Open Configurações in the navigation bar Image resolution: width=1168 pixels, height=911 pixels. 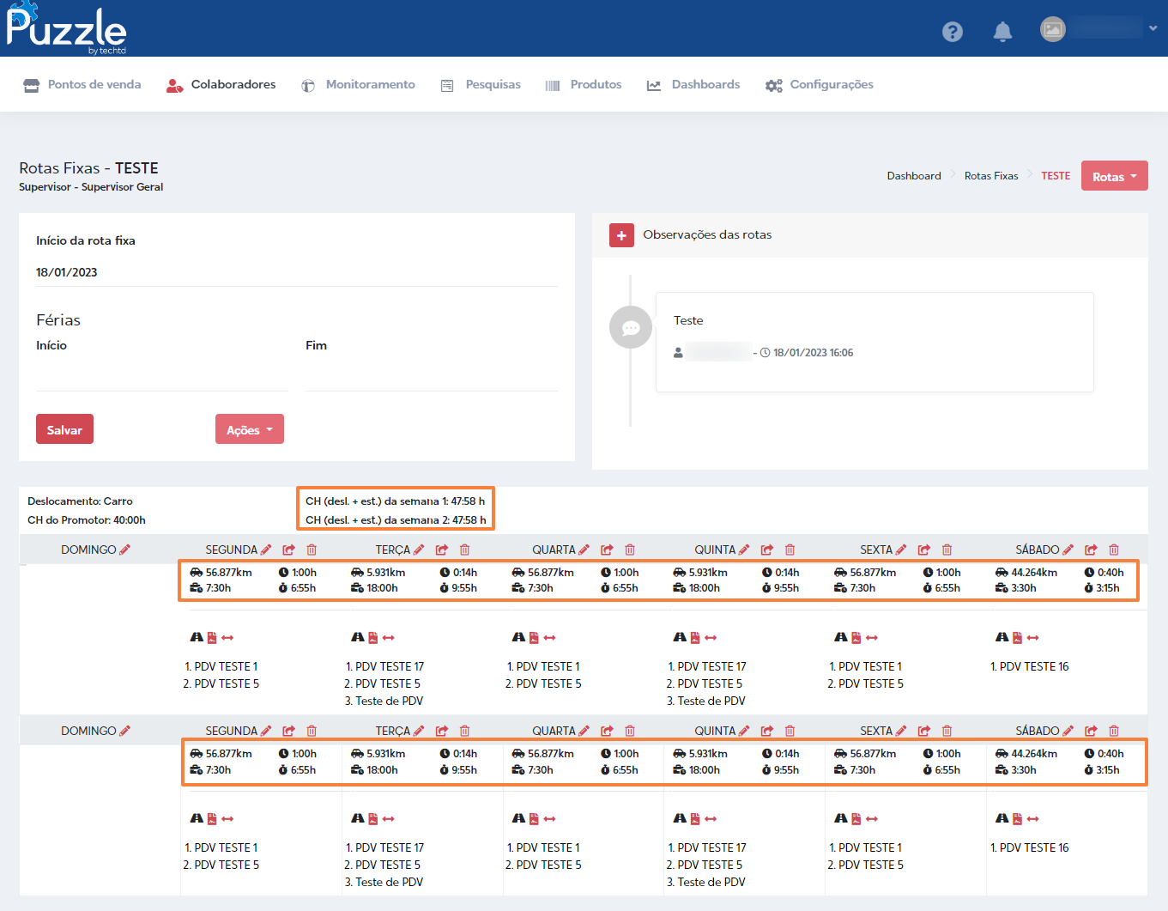(820, 84)
